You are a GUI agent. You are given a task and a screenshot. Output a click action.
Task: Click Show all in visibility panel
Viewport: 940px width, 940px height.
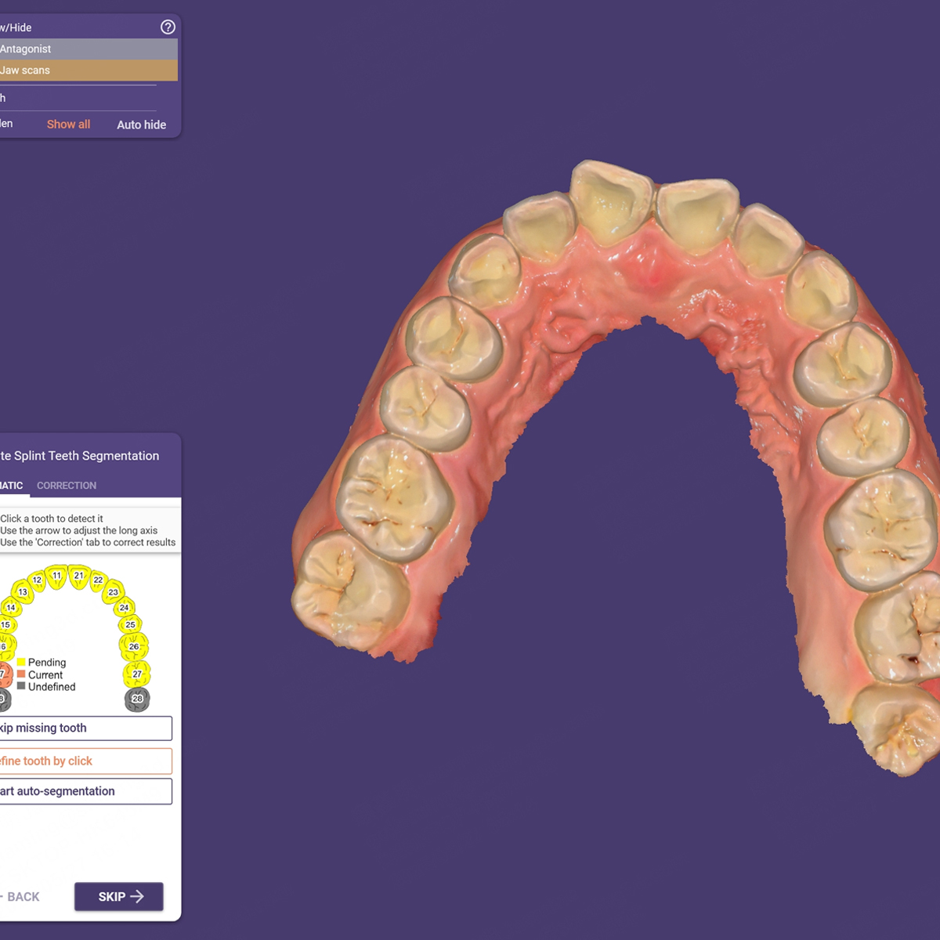(68, 125)
